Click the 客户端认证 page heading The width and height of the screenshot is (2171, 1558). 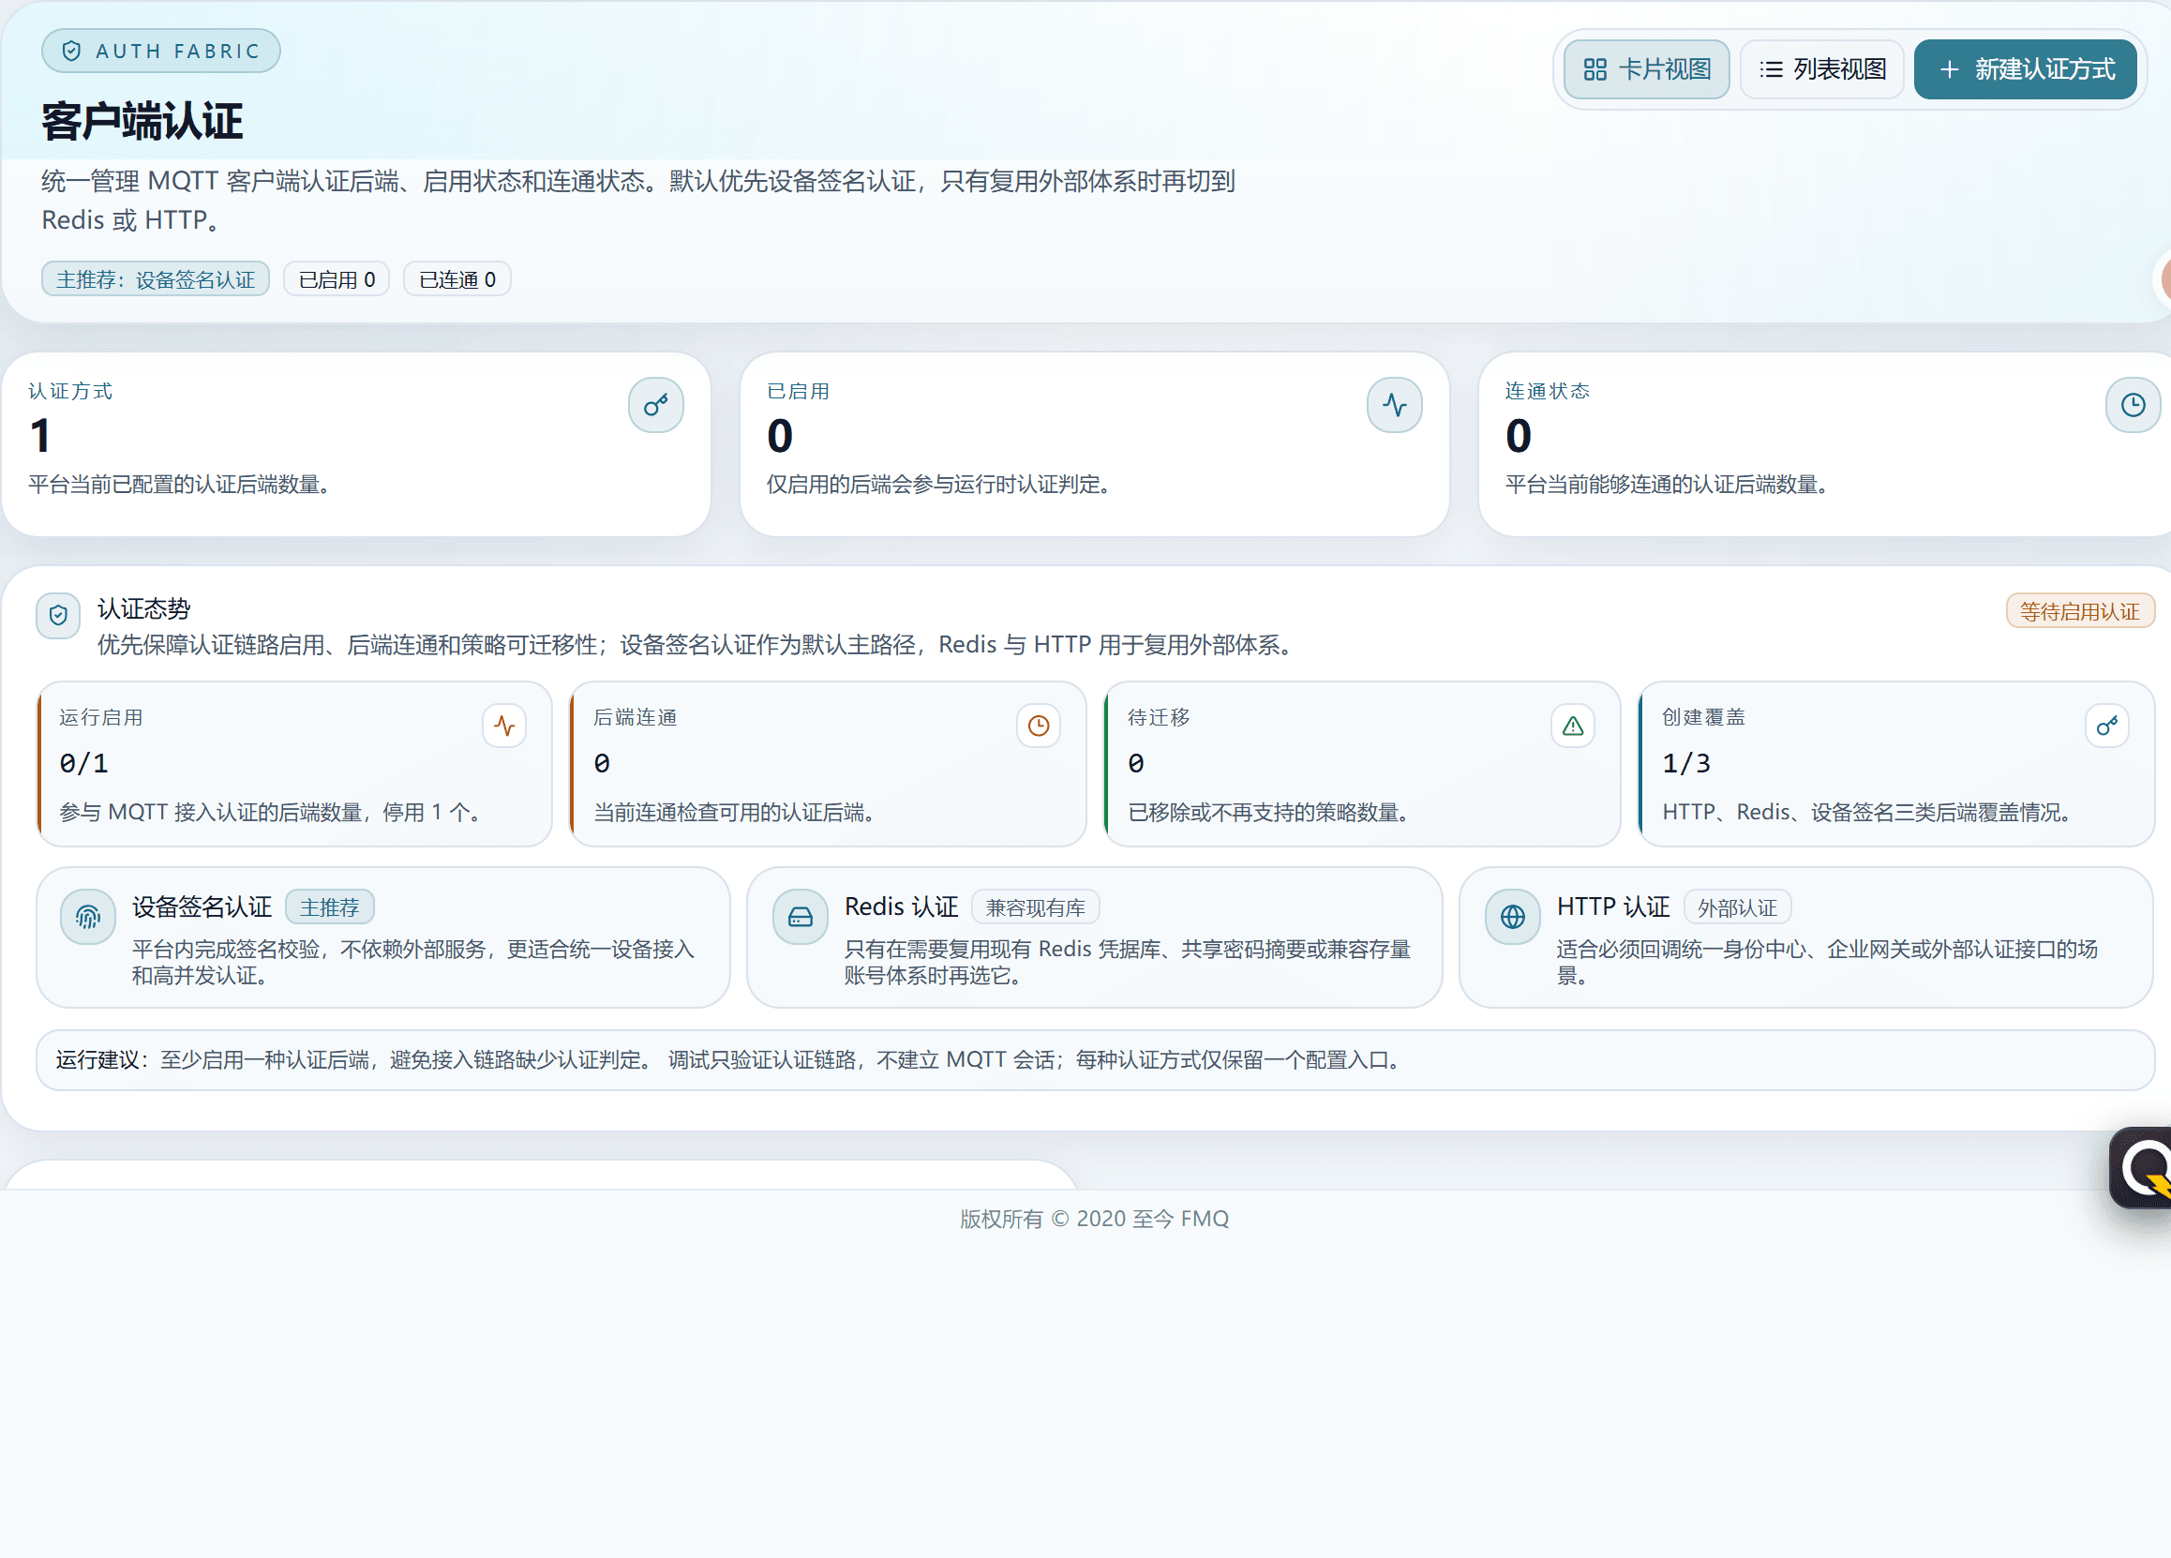coord(142,122)
